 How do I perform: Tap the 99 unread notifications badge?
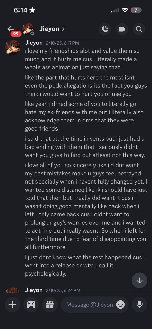tap(16, 34)
